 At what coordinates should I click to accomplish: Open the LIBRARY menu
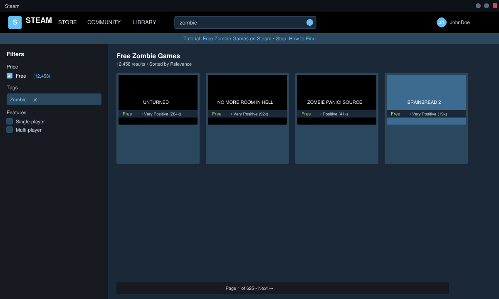(x=145, y=22)
